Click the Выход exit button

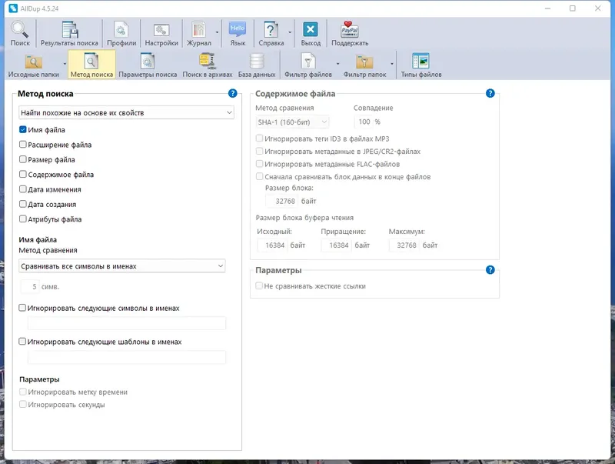(x=311, y=33)
